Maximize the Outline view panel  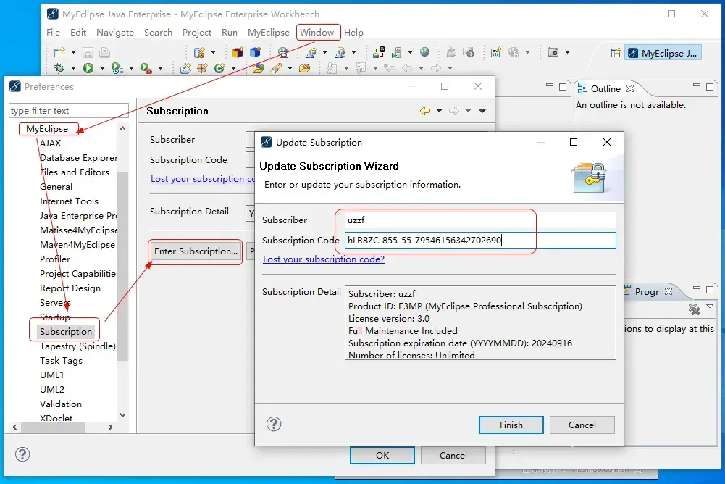pos(710,86)
